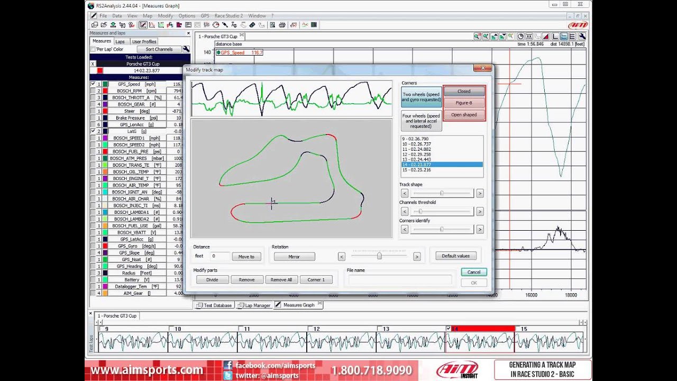Click the open test toolbar icon

(104, 24)
